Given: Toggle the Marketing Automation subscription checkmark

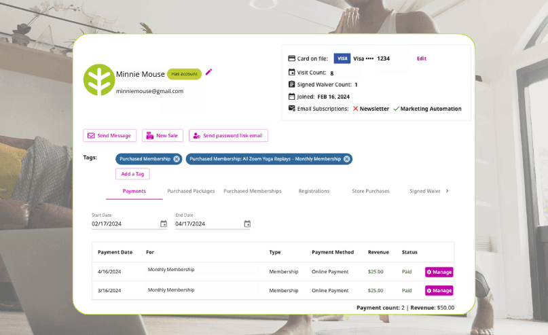Looking at the screenshot, I should click(x=396, y=109).
